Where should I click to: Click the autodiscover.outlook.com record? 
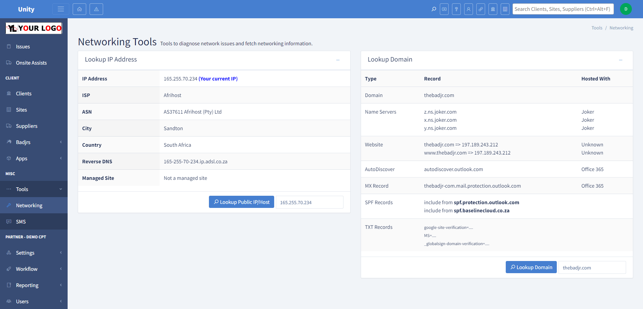453,169
